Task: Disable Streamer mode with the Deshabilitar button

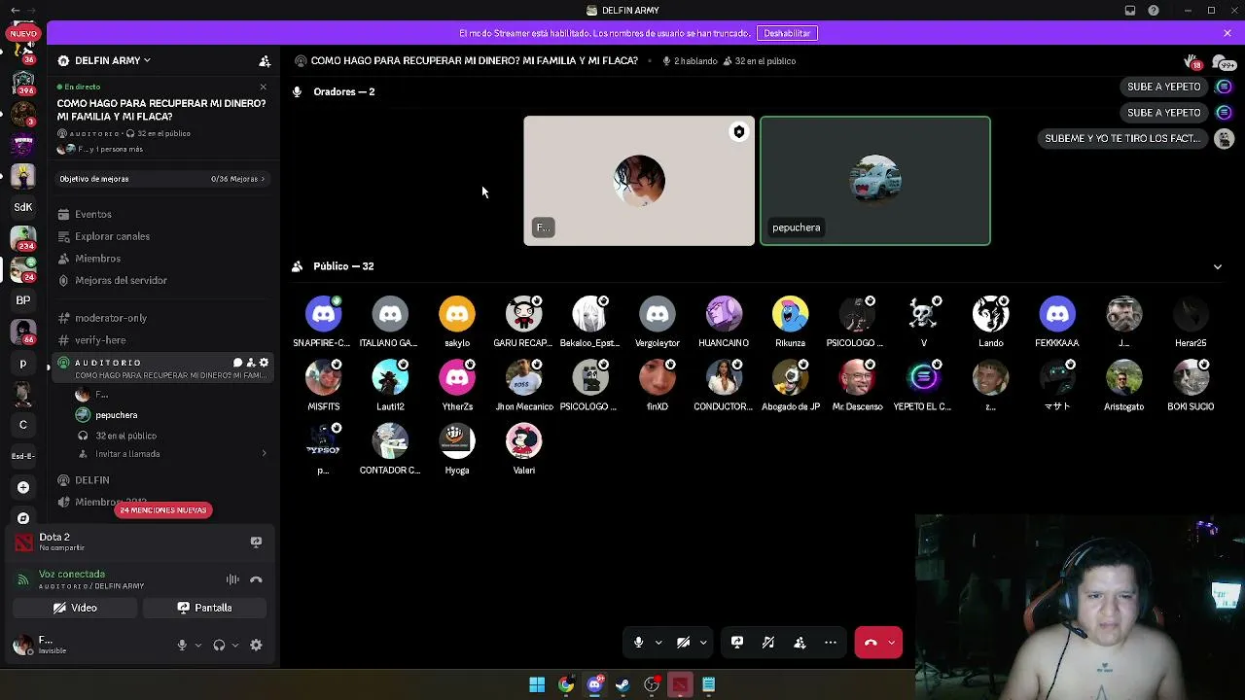Action: pyautogui.click(x=787, y=33)
